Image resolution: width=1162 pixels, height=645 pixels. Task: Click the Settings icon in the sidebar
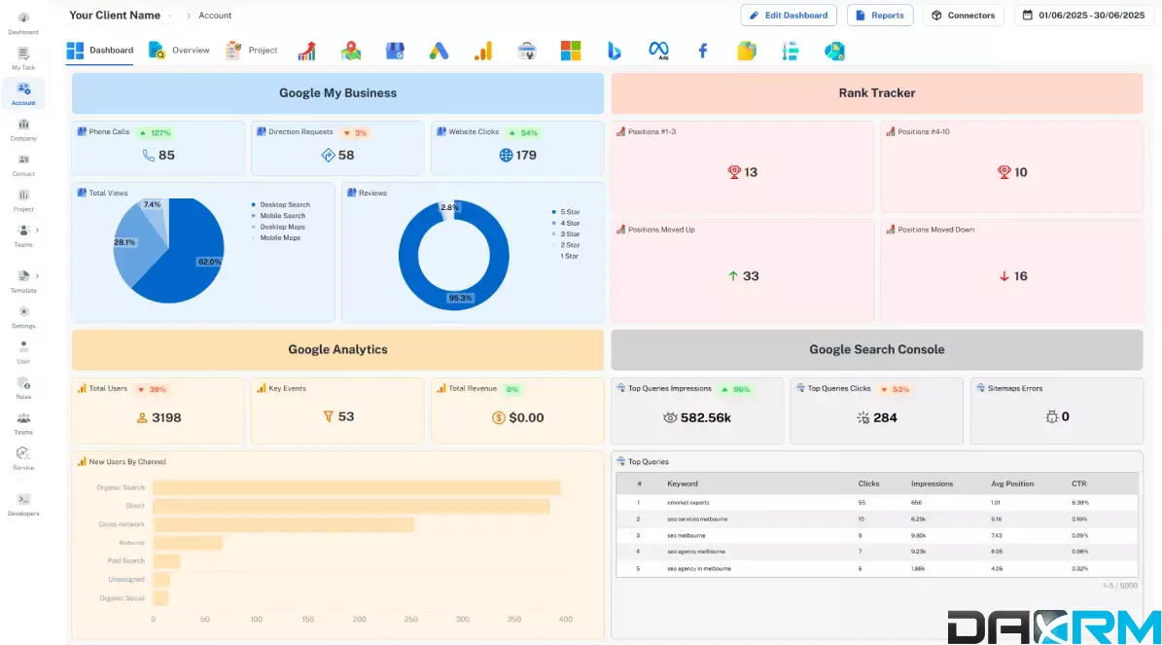pos(22,316)
